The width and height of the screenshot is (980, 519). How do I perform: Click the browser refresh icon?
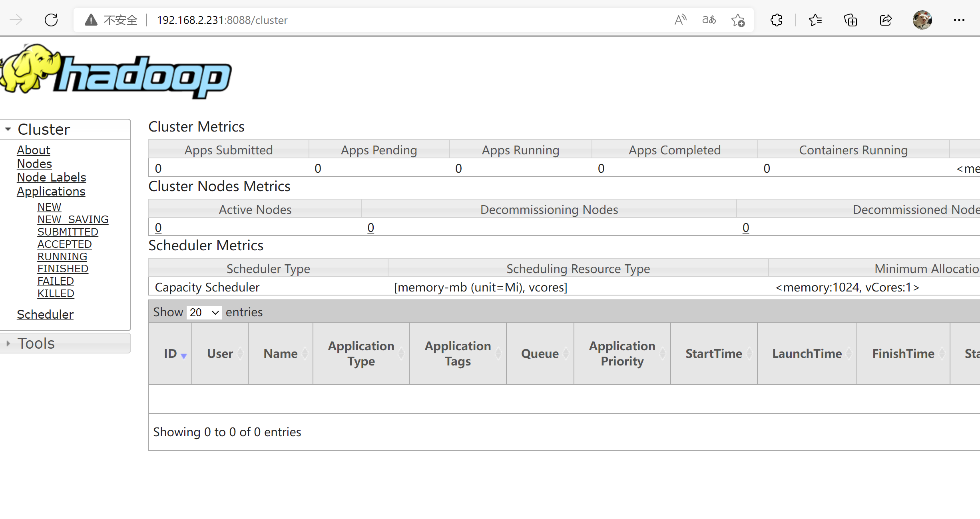point(51,20)
